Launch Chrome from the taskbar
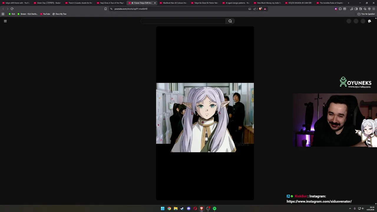Viewport: 377px width, 212px height. (x=169, y=208)
